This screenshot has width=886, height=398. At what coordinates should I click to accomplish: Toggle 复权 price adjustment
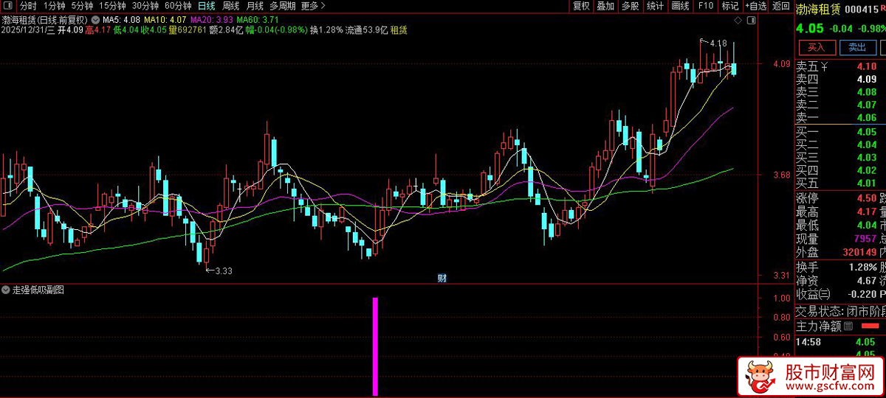pos(581,6)
